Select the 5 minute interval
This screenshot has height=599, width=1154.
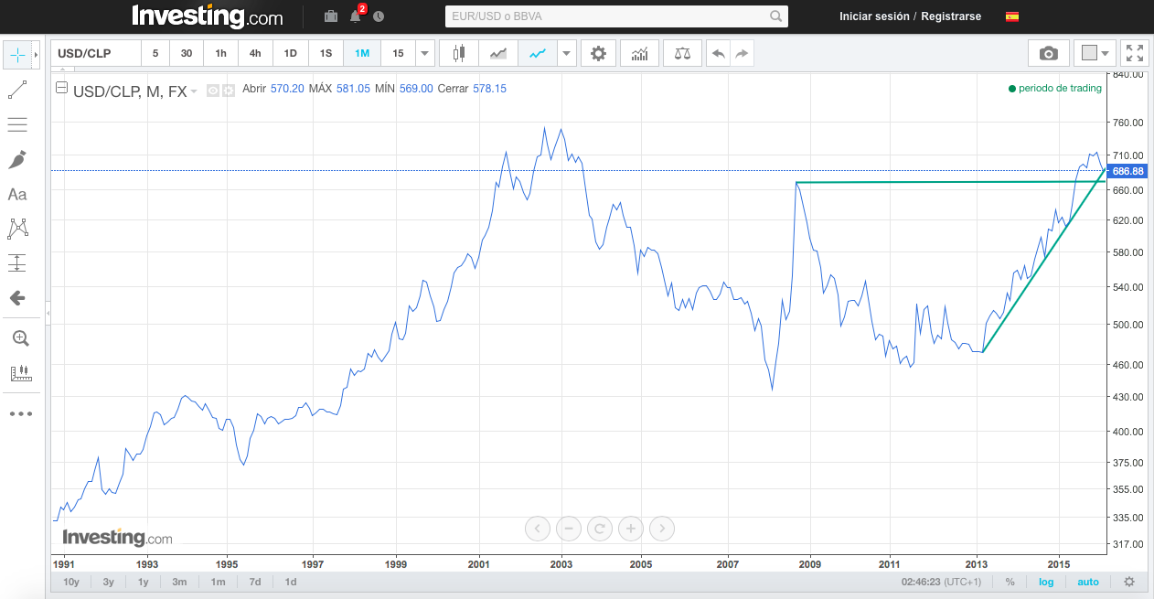pos(155,54)
